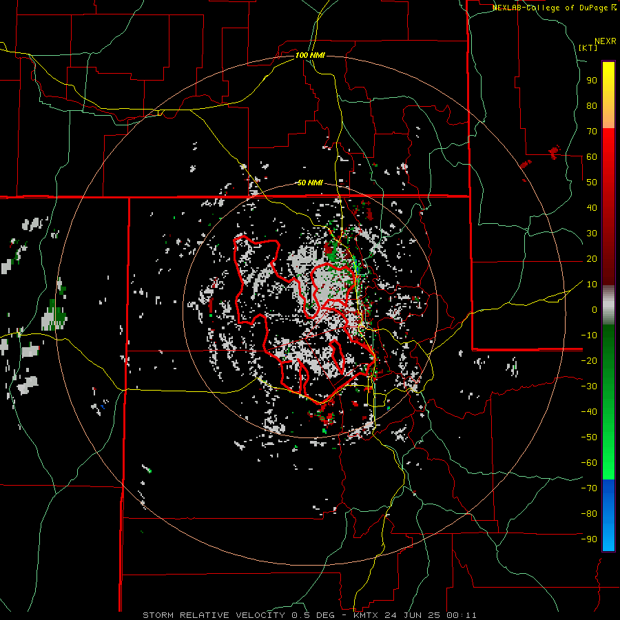Click the 30 value on the velocity scale

pyautogui.click(x=592, y=234)
